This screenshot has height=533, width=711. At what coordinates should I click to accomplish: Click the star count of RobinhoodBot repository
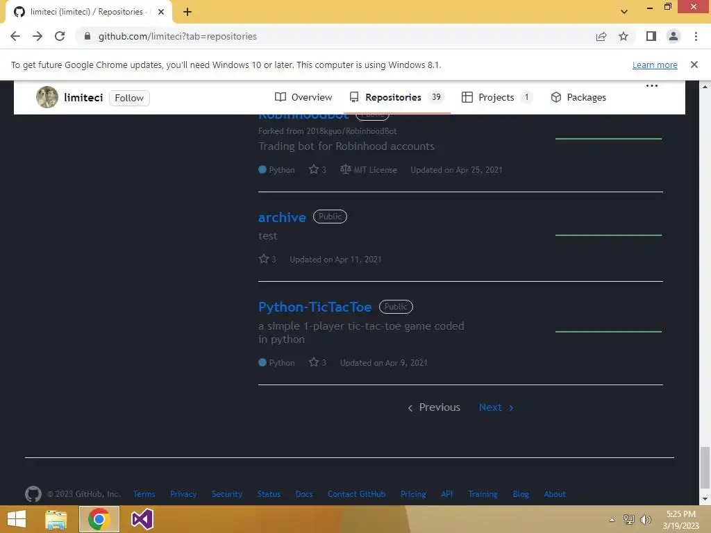(x=317, y=169)
